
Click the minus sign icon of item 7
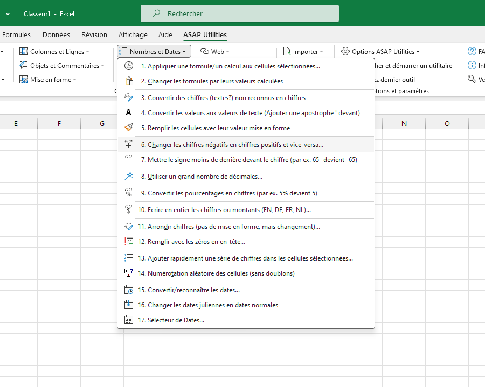point(129,159)
